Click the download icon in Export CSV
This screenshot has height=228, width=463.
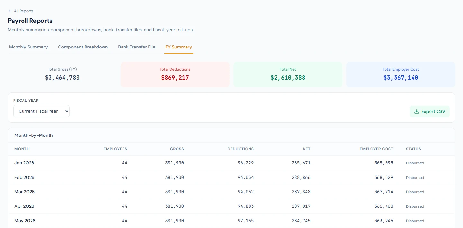[417, 111]
